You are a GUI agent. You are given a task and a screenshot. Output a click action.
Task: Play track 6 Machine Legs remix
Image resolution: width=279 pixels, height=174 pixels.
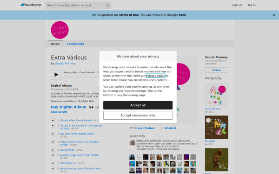click(53, 155)
